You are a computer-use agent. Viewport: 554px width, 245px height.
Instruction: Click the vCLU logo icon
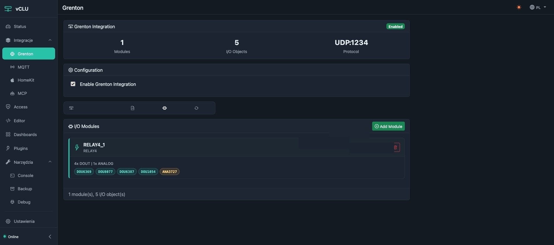[8, 9]
